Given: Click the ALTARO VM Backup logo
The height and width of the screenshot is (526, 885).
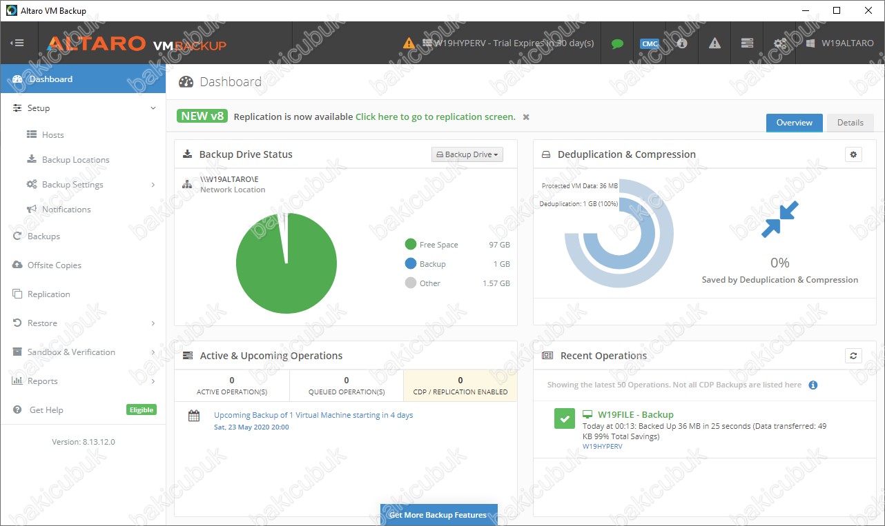Looking at the screenshot, I should tap(137, 44).
